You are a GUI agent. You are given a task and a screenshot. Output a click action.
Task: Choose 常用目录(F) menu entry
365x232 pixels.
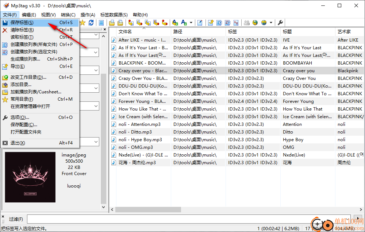point(40,99)
